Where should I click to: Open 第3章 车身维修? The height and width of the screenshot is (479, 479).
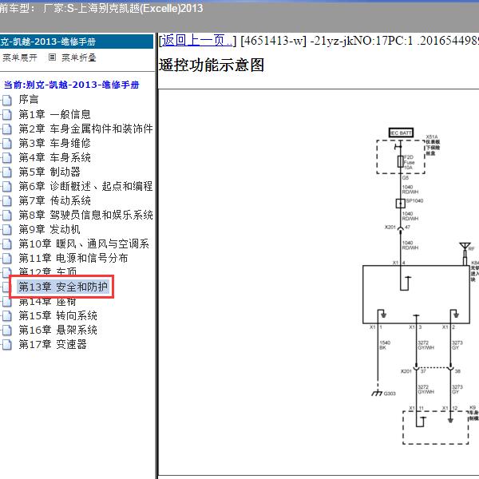(x=54, y=143)
